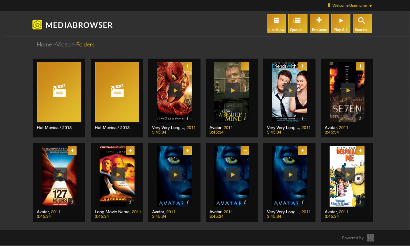Play the Spider-Man movie
Viewport: 410px width, 246px height.
tap(175, 90)
